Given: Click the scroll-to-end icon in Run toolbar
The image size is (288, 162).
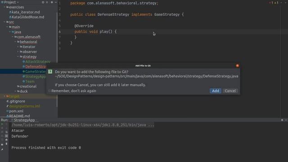Looking at the screenshot, I should (6, 136).
